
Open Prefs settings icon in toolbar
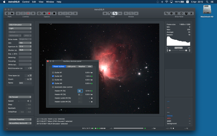pyautogui.click(x=7, y=14)
